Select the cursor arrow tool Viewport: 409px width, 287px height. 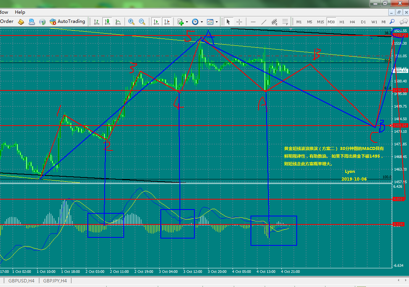coord(228,22)
